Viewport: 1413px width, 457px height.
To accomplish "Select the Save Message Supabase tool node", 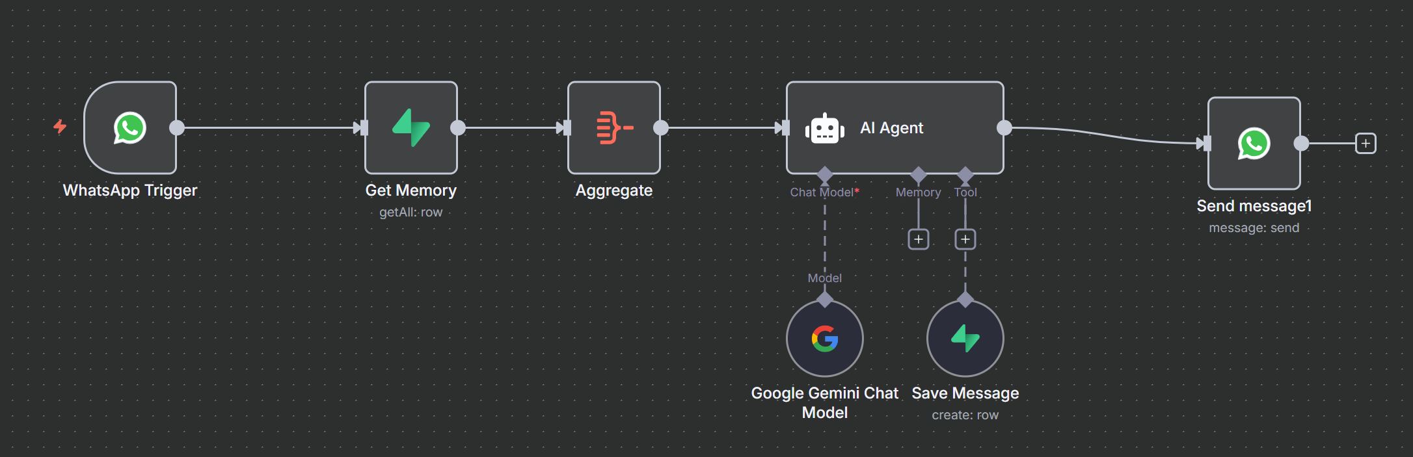I will click(965, 339).
